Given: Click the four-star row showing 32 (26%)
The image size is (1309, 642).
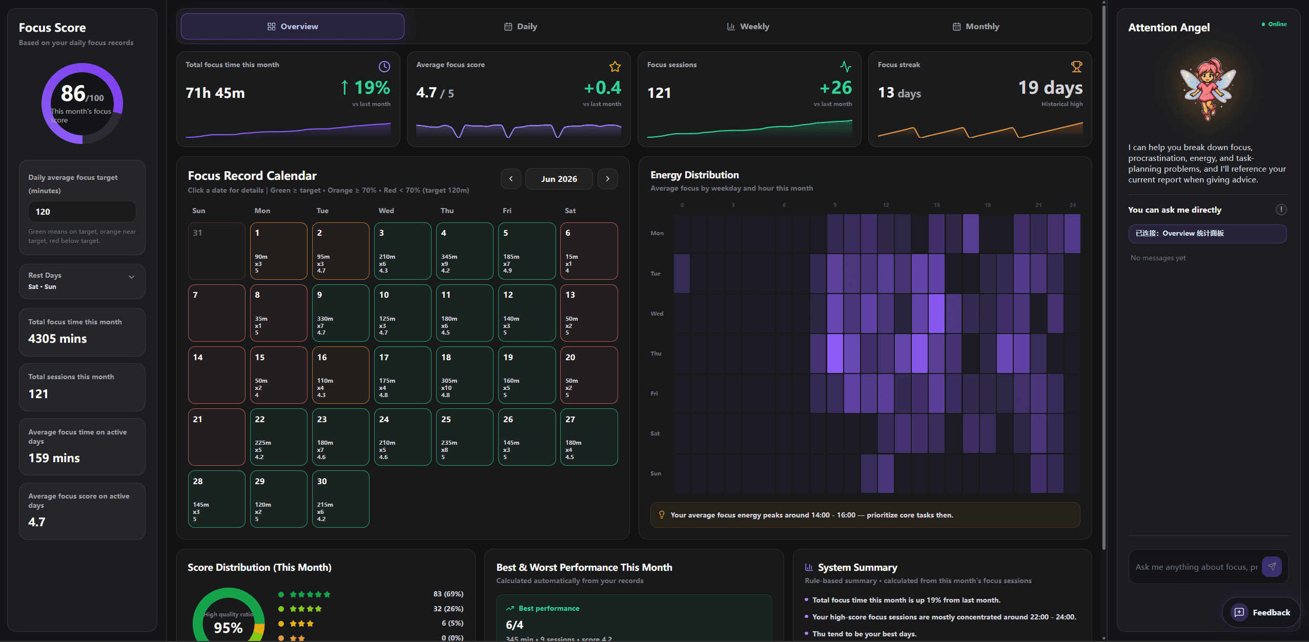Looking at the screenshot, I should click(x=371, y=609).
